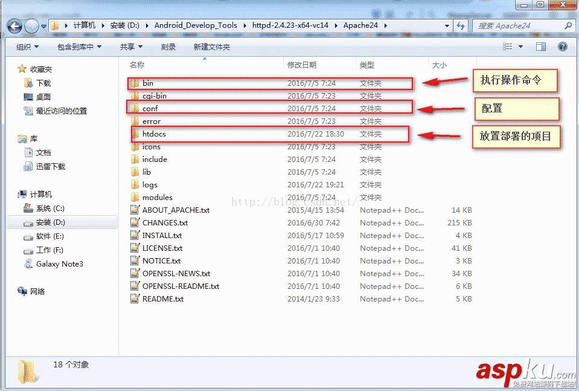Select 收藏夹 in navigation pane

41,69
